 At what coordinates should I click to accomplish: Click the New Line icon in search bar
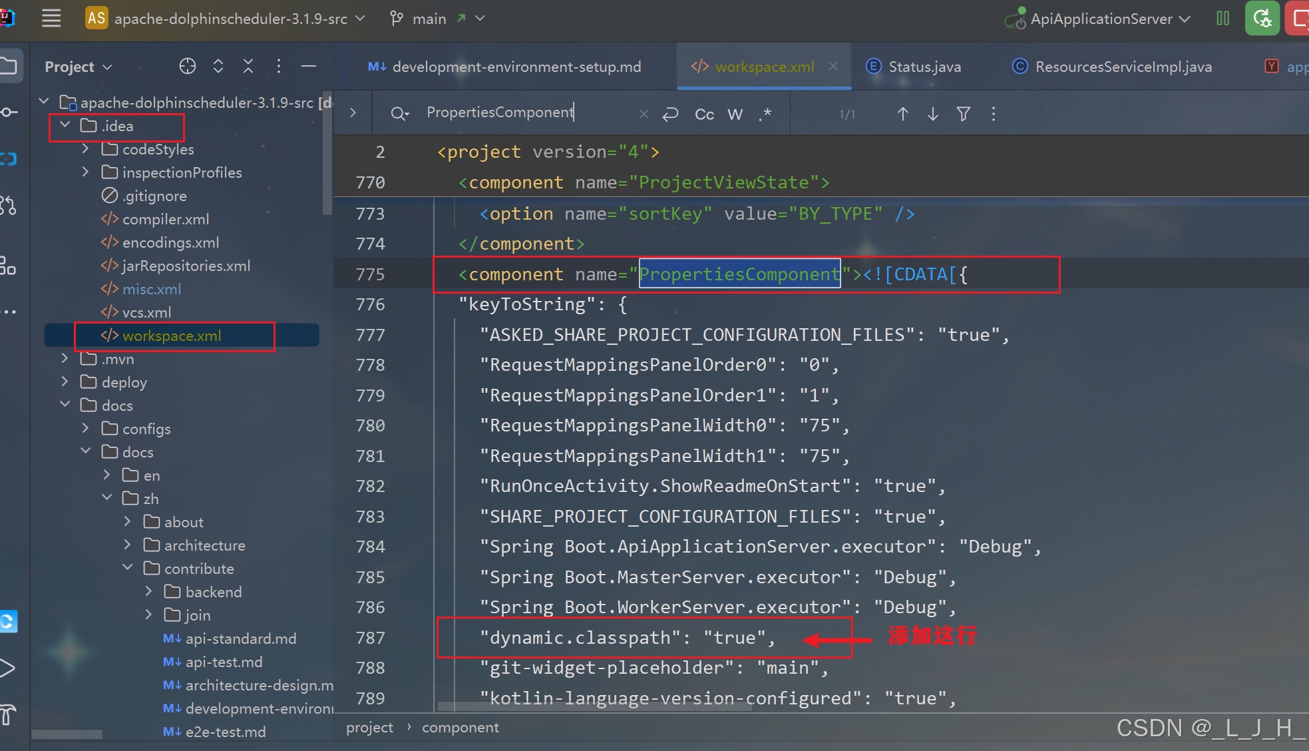(x=670, y=114)
